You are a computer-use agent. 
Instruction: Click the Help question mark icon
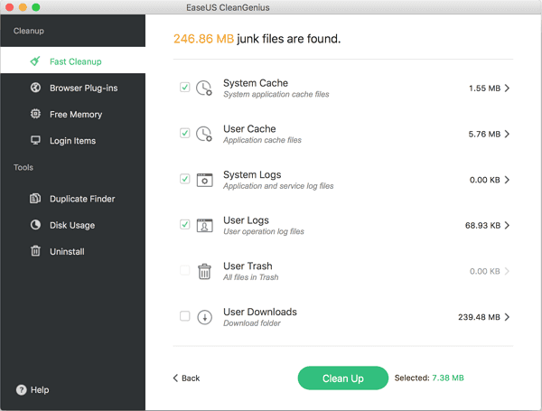point(21,390)
